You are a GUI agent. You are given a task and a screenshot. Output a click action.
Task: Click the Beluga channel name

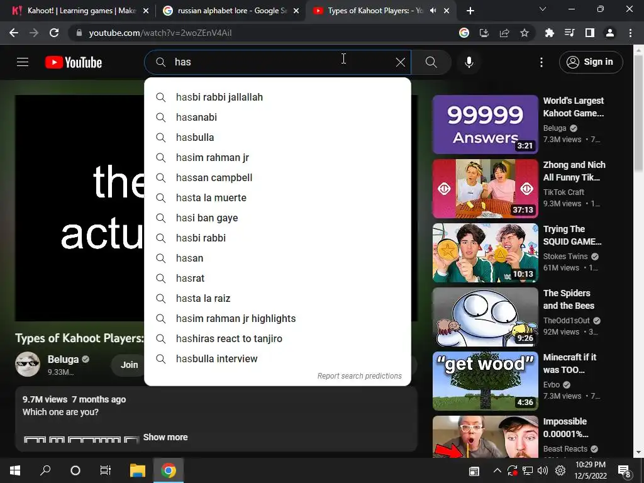coord(63,359)
